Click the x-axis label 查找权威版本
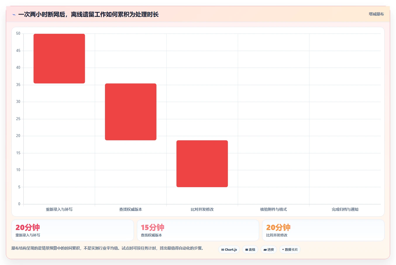The height and width of the screenshot is (265, 396). [x=131, y=209]
